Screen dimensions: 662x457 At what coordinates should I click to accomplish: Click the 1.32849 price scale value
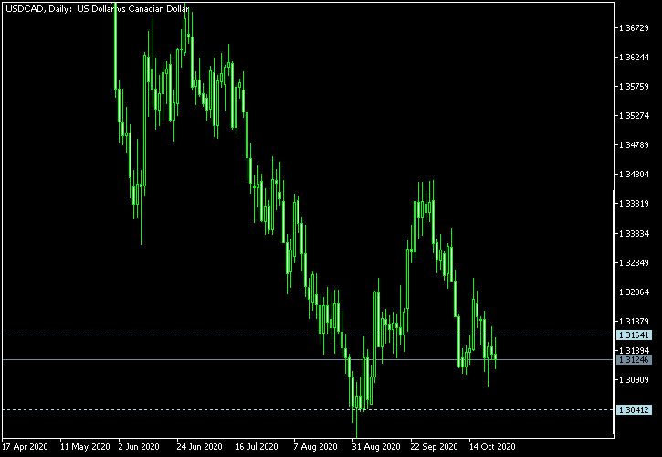634,263
